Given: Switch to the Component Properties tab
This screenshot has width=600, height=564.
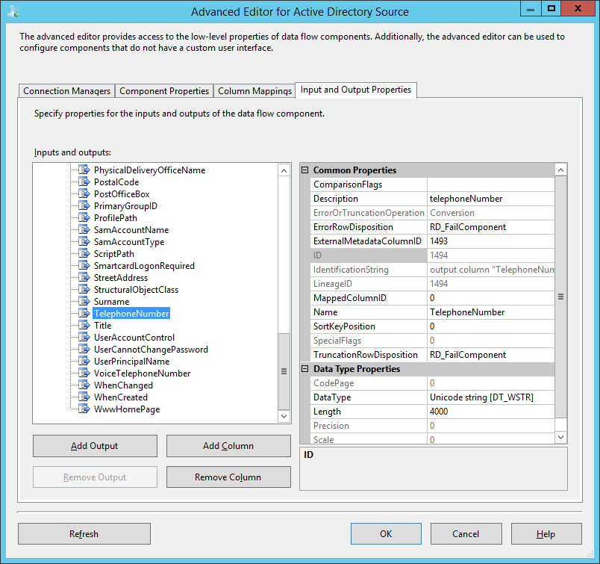Looking at the screenshot, I should tap(164, 91).
